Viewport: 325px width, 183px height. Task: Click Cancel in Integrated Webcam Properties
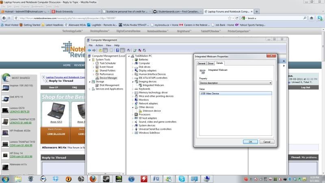[x=267, y=142]
